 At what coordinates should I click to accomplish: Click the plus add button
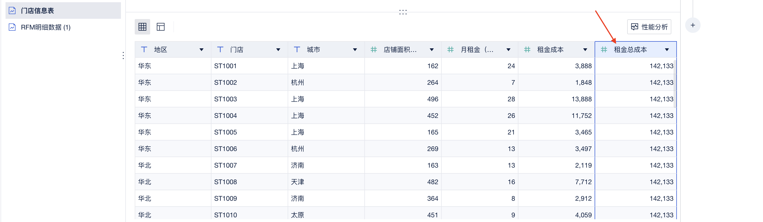pos(693,25)
